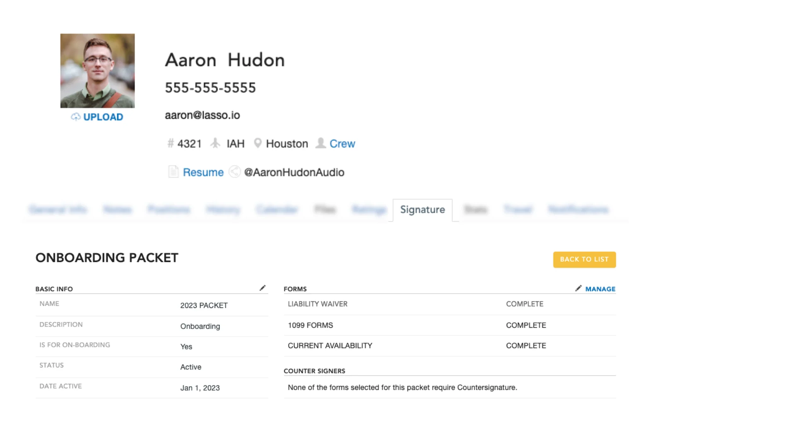Click the ONBOARDING PACKET heading
The width and height of the screenshot is (795, 447).
(107, 258)
